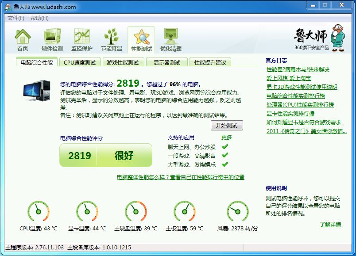Switch to the 显示器测试 tab
This screenshot has width=356, height=256.
[166, 62]
